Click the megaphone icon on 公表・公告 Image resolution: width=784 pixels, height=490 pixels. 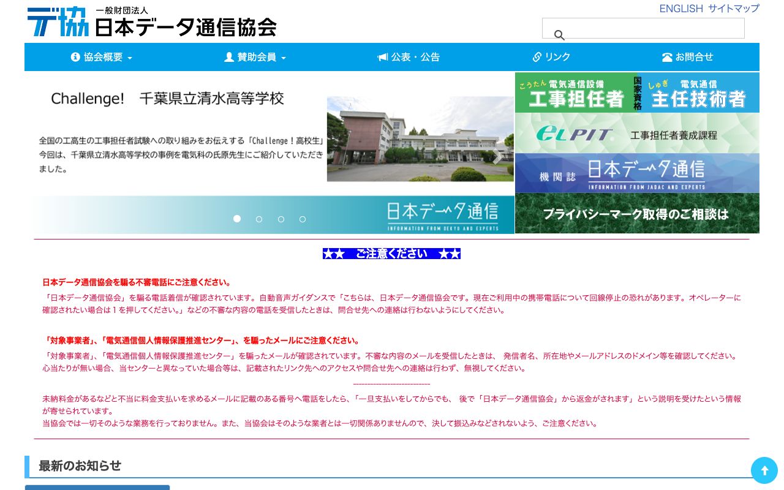point(383,57)
